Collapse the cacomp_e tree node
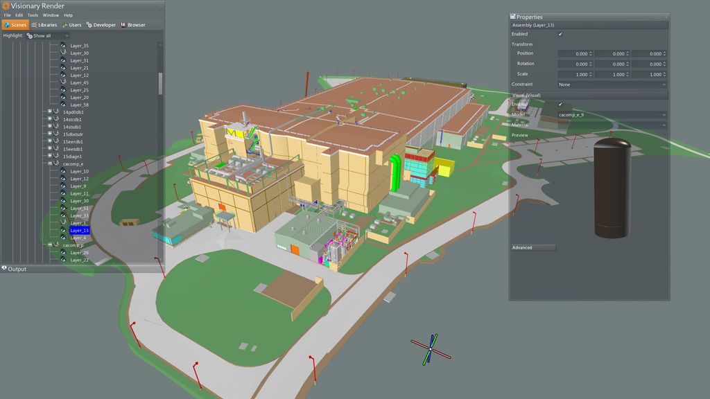The height and width of the screenshot is (399, 710). click(50, 163)
